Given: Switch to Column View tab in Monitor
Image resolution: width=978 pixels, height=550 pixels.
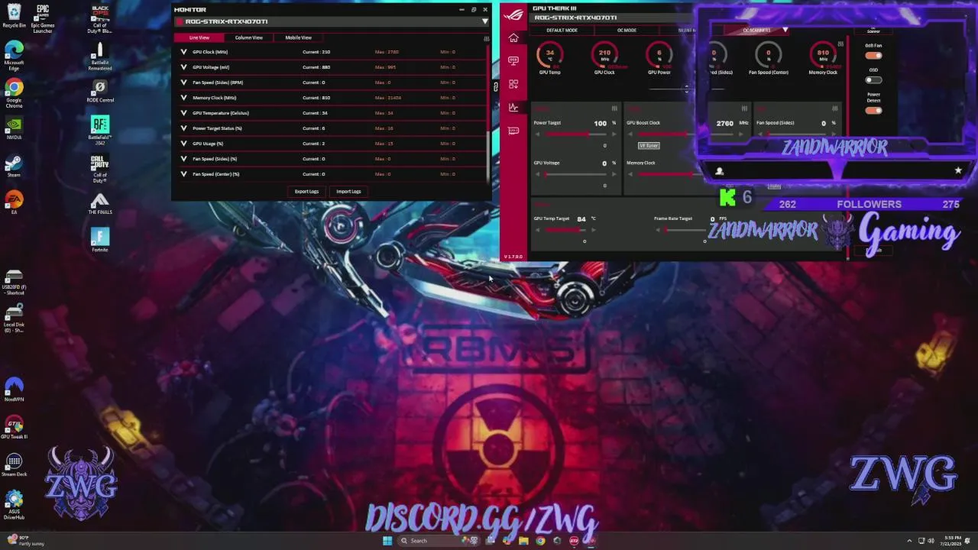Looking at the screenshot, I should (x=249, y=37).
